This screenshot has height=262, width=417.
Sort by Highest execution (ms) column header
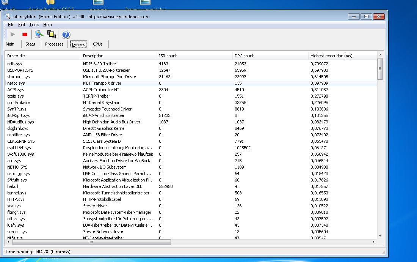click(343, 56)
